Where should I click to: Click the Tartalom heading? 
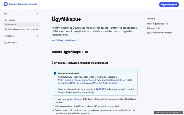(x=151, y=19)
